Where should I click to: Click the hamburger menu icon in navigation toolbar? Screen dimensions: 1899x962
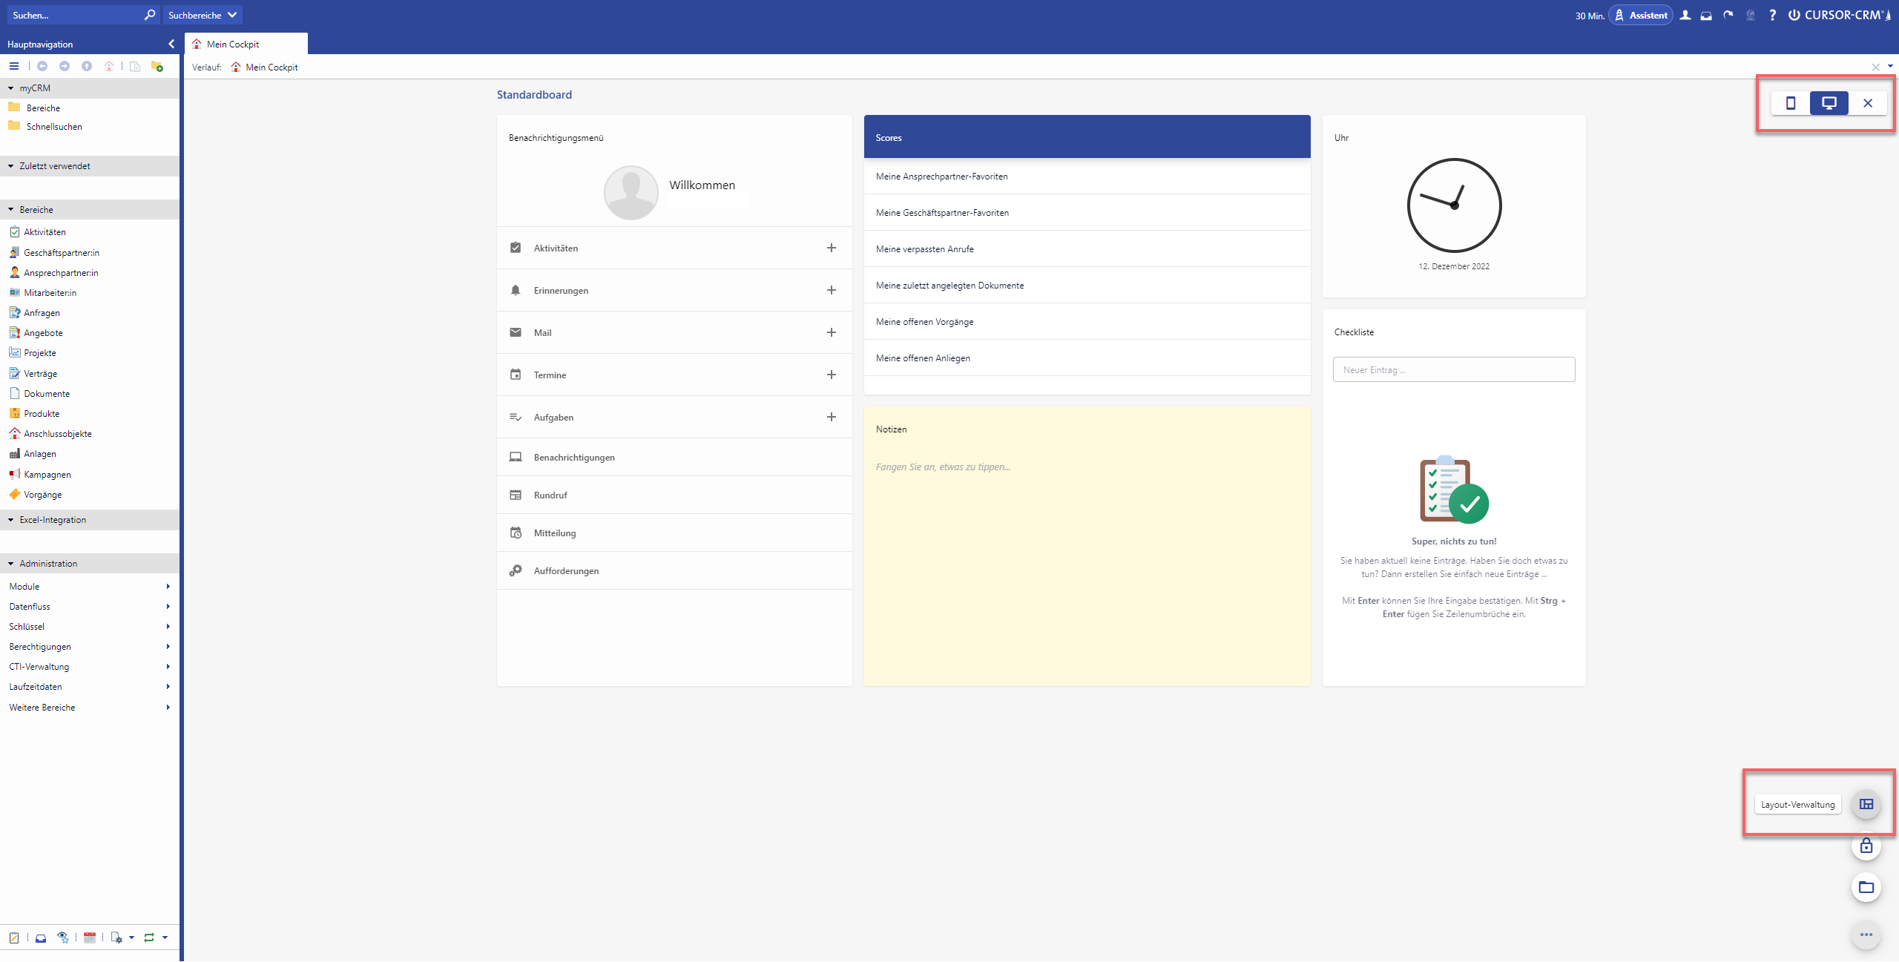tap(13, 66)
